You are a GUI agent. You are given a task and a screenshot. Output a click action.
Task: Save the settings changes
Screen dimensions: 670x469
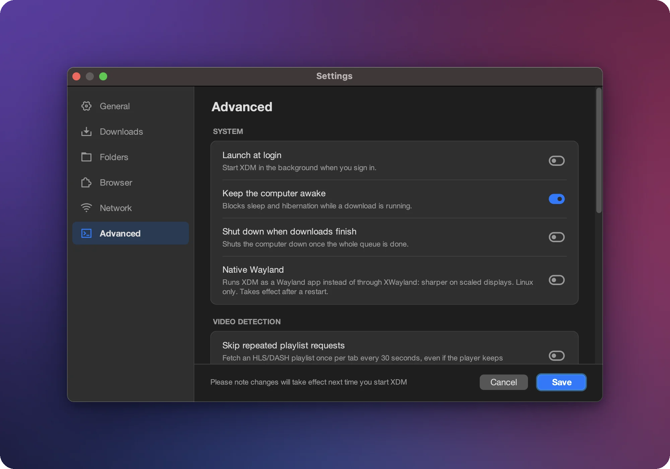coord(561,382)
